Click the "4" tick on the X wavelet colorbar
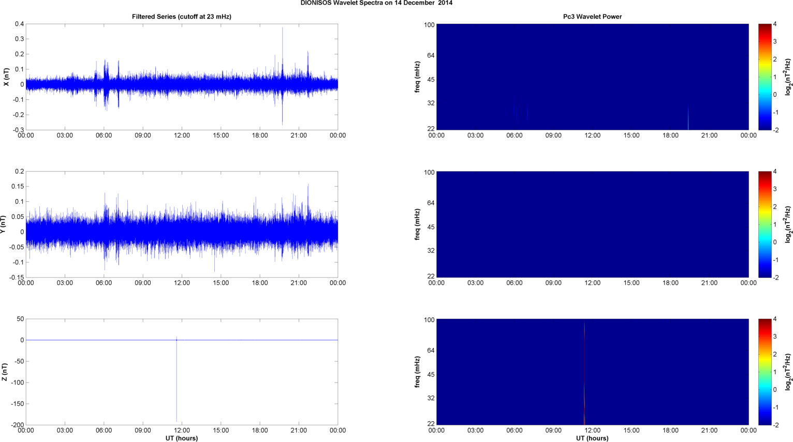Screen dimensions: 793x442 tap(775, 24)
